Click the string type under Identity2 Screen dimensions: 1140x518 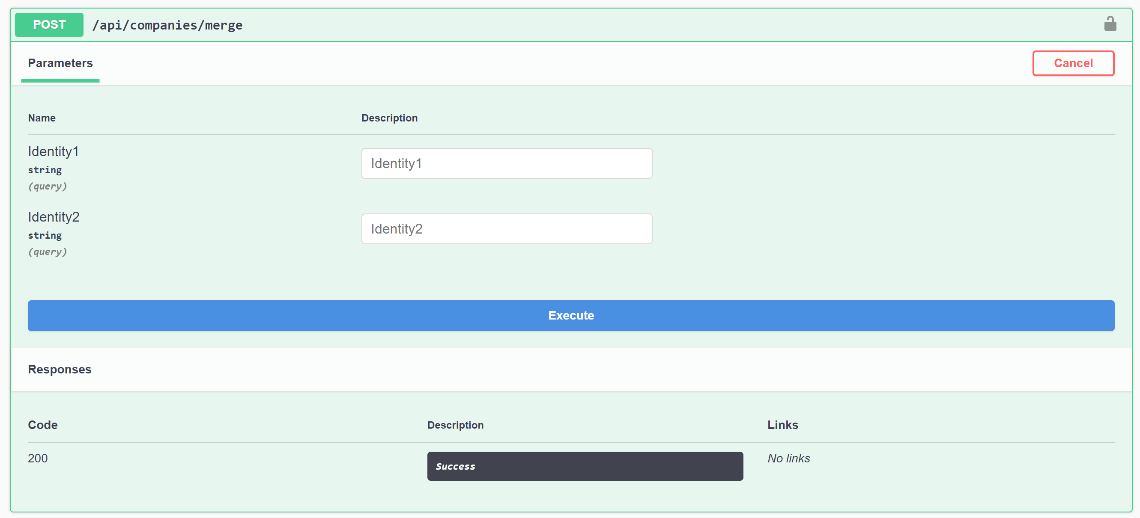(x=45, y=236)
